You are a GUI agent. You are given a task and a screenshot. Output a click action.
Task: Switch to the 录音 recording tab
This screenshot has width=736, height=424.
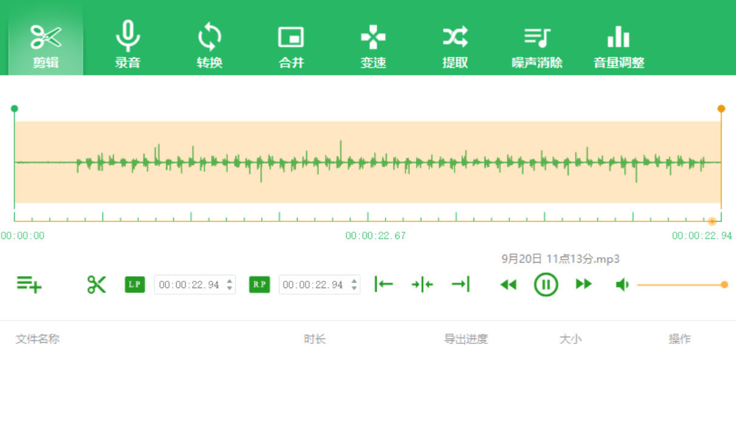tap(127, 45)
